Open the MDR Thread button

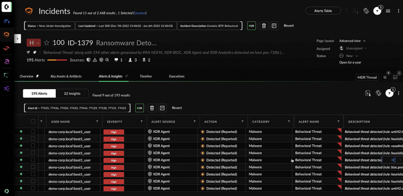(367, 77)
